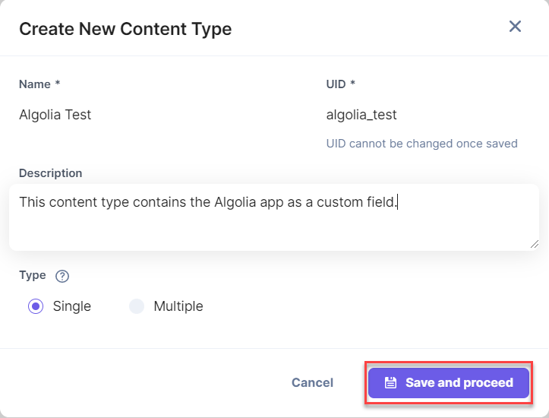The image size is (549, 418).
Task: Select the Multiple radio button
Action: click(x=137, y=306)
